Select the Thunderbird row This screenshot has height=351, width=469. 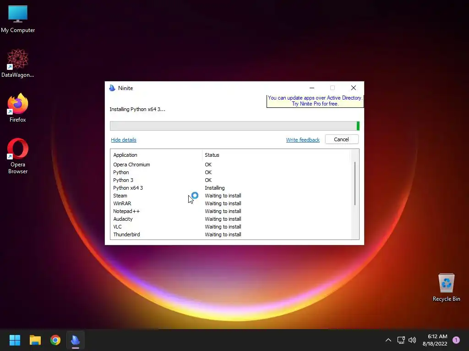[x=230, y=234]
